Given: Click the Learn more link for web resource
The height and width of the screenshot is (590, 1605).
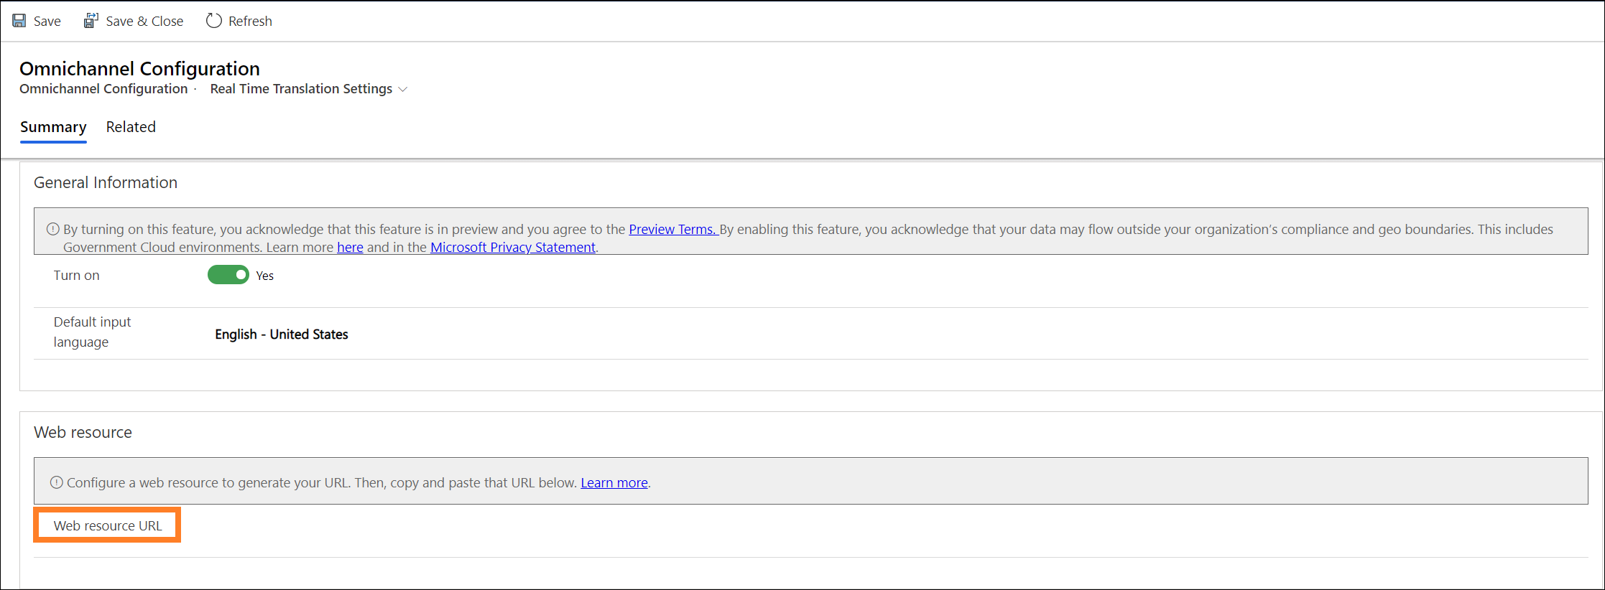Looking at the screenshot, I should tap(614, 482).
